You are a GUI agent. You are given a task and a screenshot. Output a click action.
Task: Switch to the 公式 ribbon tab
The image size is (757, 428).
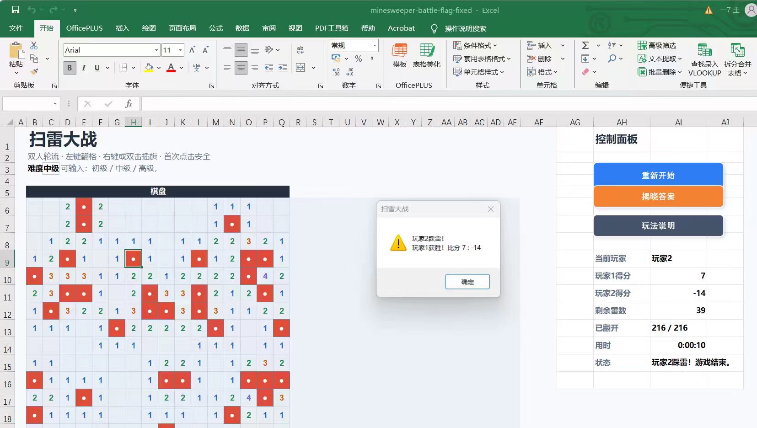216,28
